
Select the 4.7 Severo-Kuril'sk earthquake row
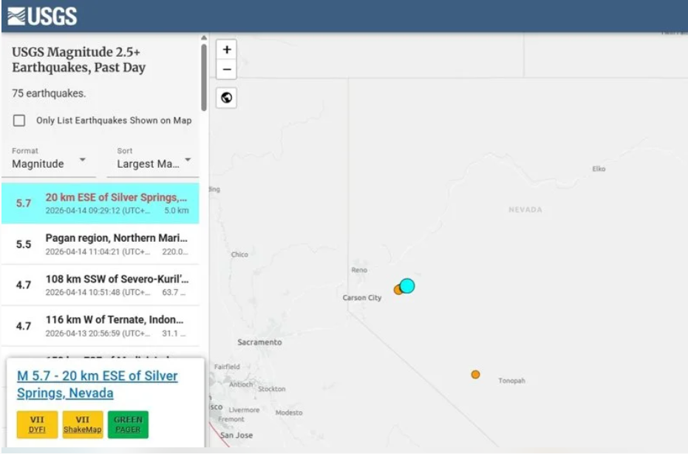click(x=101, y=285)
